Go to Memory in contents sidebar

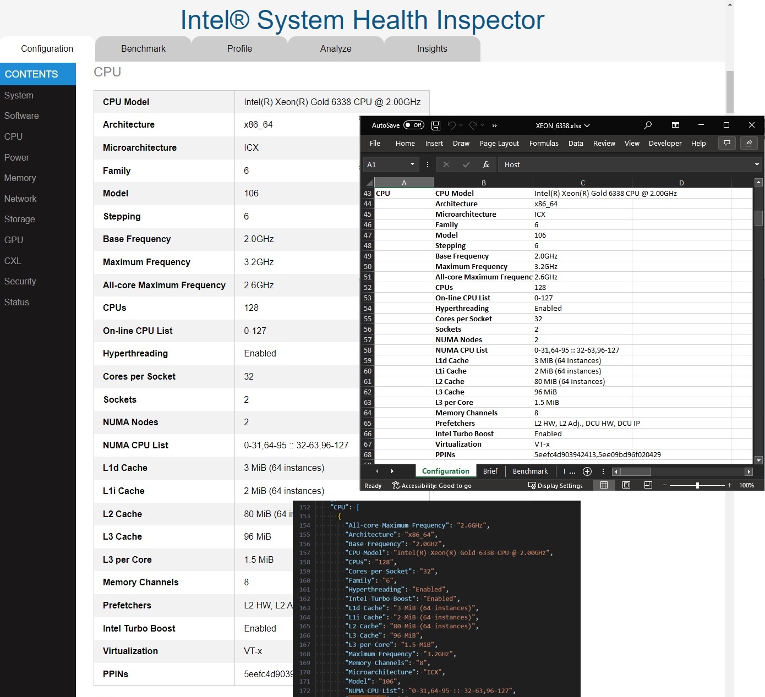click(x=20, y=178)
